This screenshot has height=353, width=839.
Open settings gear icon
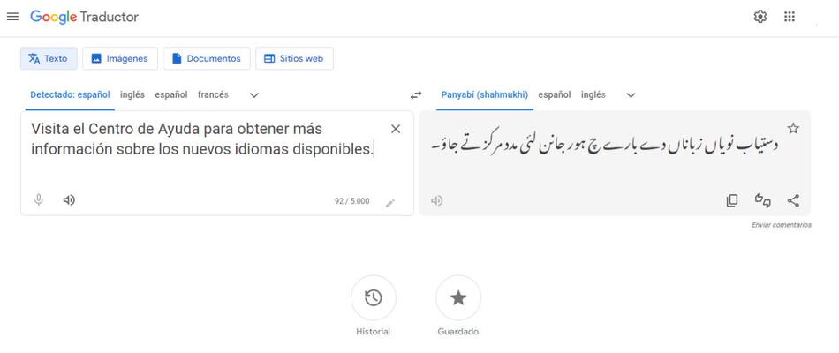point(760,17)
